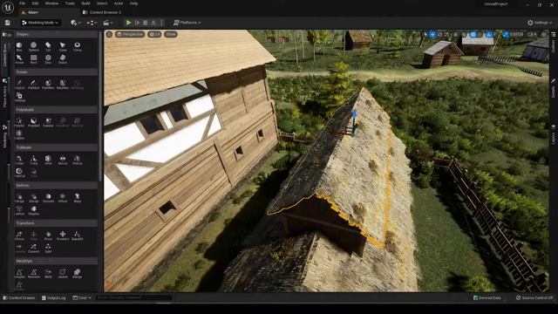558x314 pixels.
Task: Open the File menu
Action: (x=22, y=3)
